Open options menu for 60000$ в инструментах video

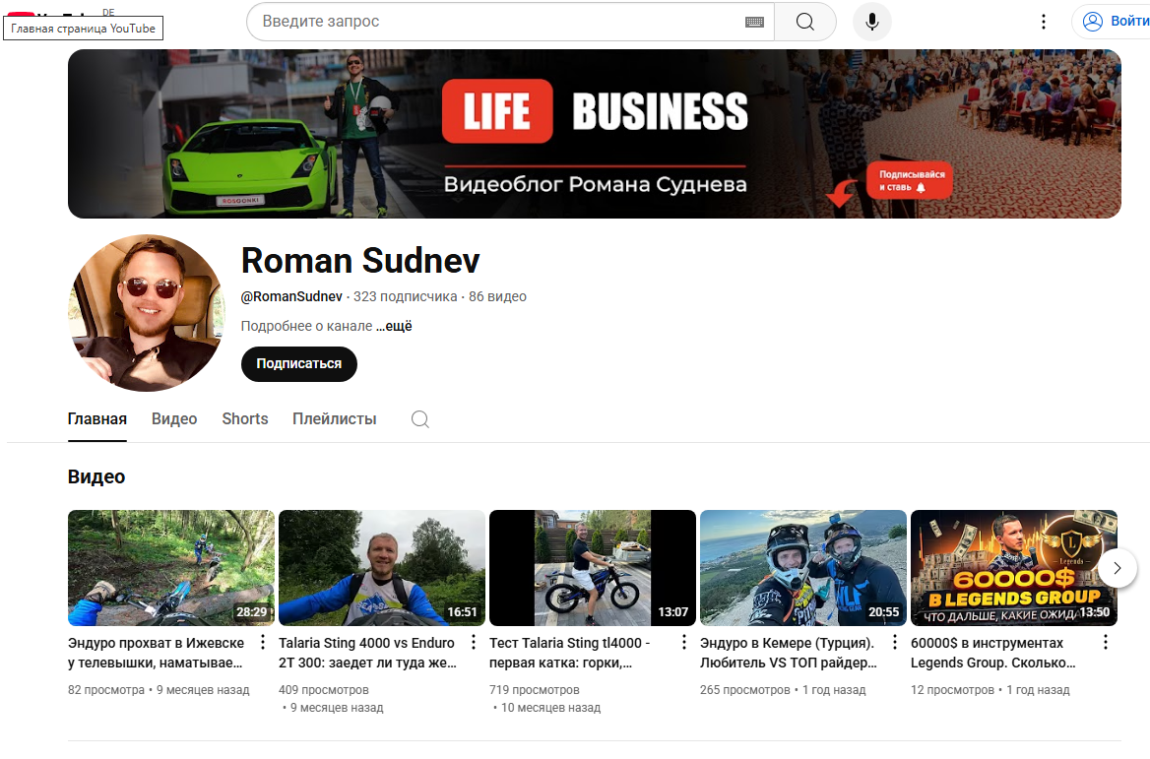[x=1106, y=643]
